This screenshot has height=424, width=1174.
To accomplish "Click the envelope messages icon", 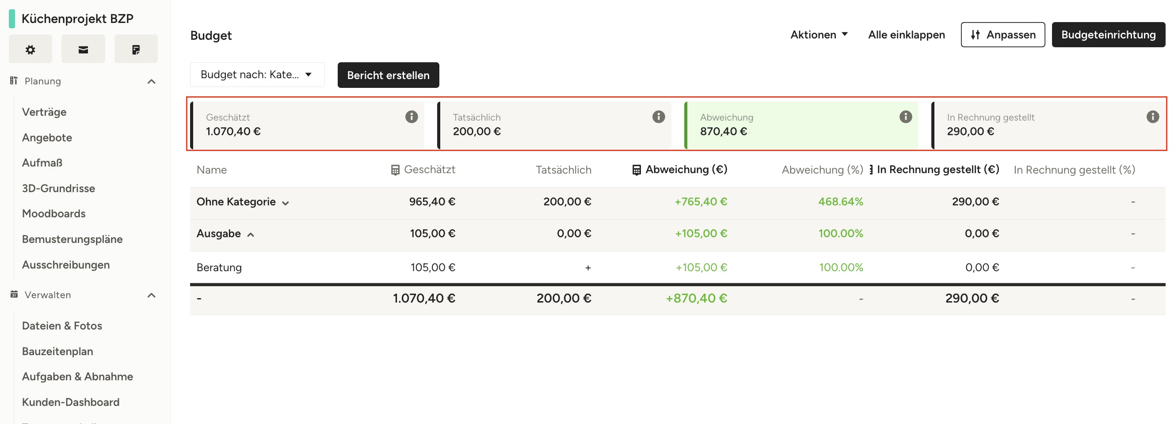I will coord(83,49).
